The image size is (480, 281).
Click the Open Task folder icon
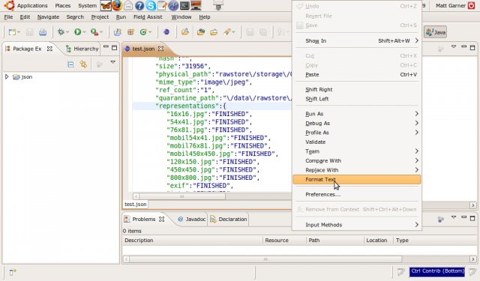[201, 31]
